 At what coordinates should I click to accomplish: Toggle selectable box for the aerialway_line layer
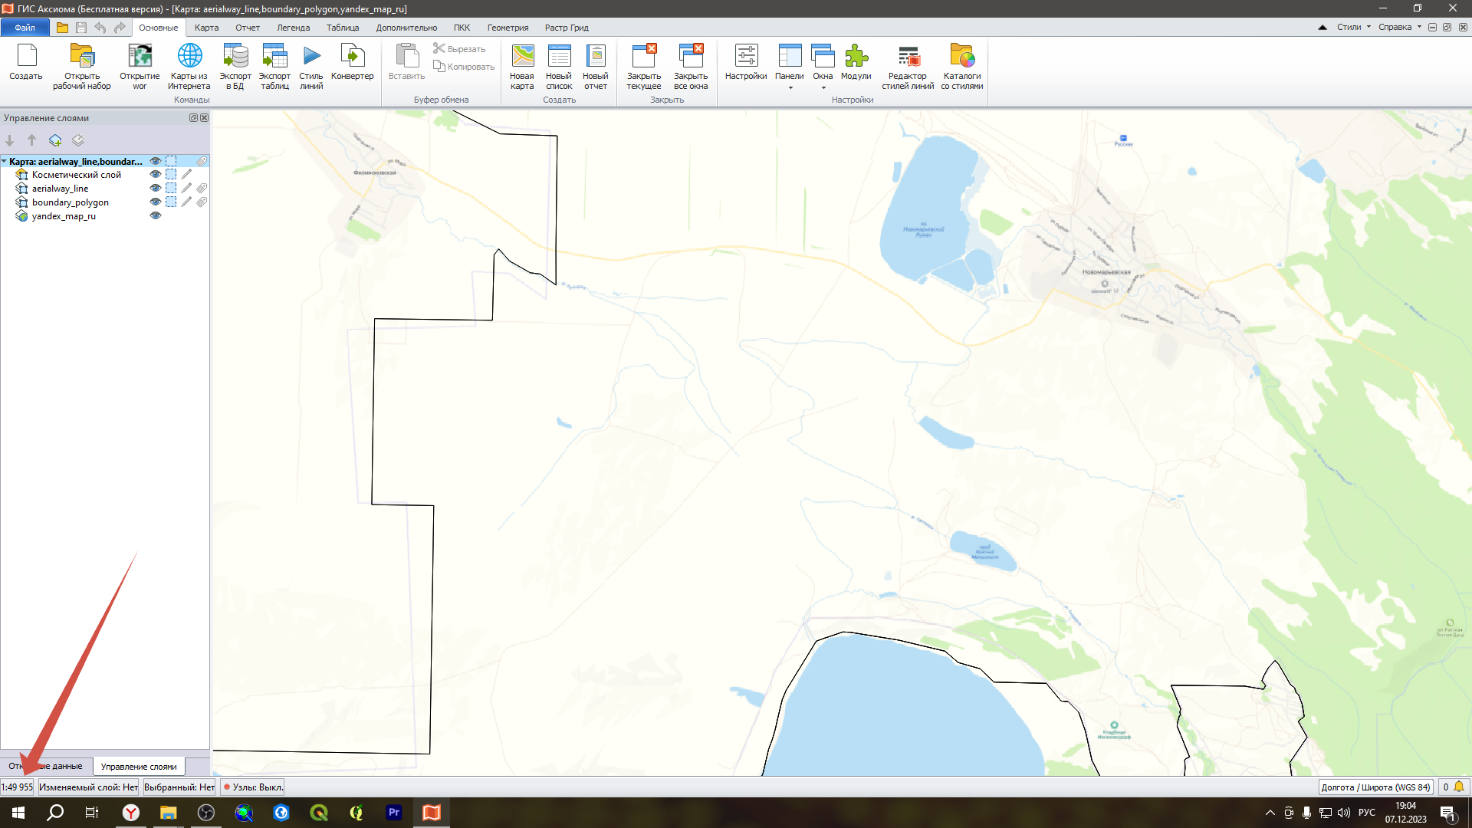pyautogui.click(x=171, y=189)
